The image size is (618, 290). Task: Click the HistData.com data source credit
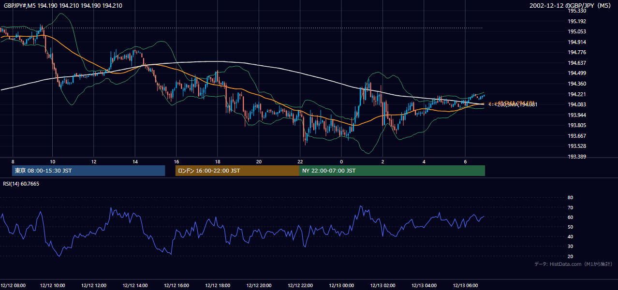(x=573, y=264)
